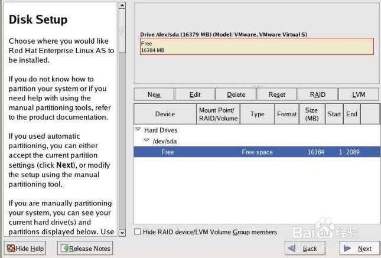Click the 2089 end value in the Free row
This screenshot has height=258, width=381.
click(x=353, y=152)
